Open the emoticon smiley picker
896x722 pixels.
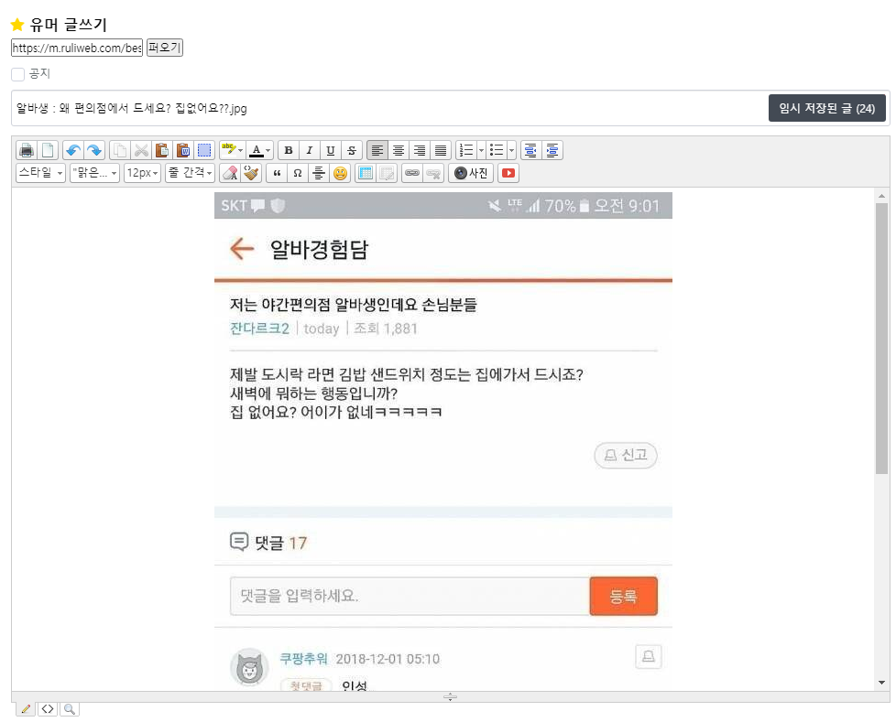340,173
